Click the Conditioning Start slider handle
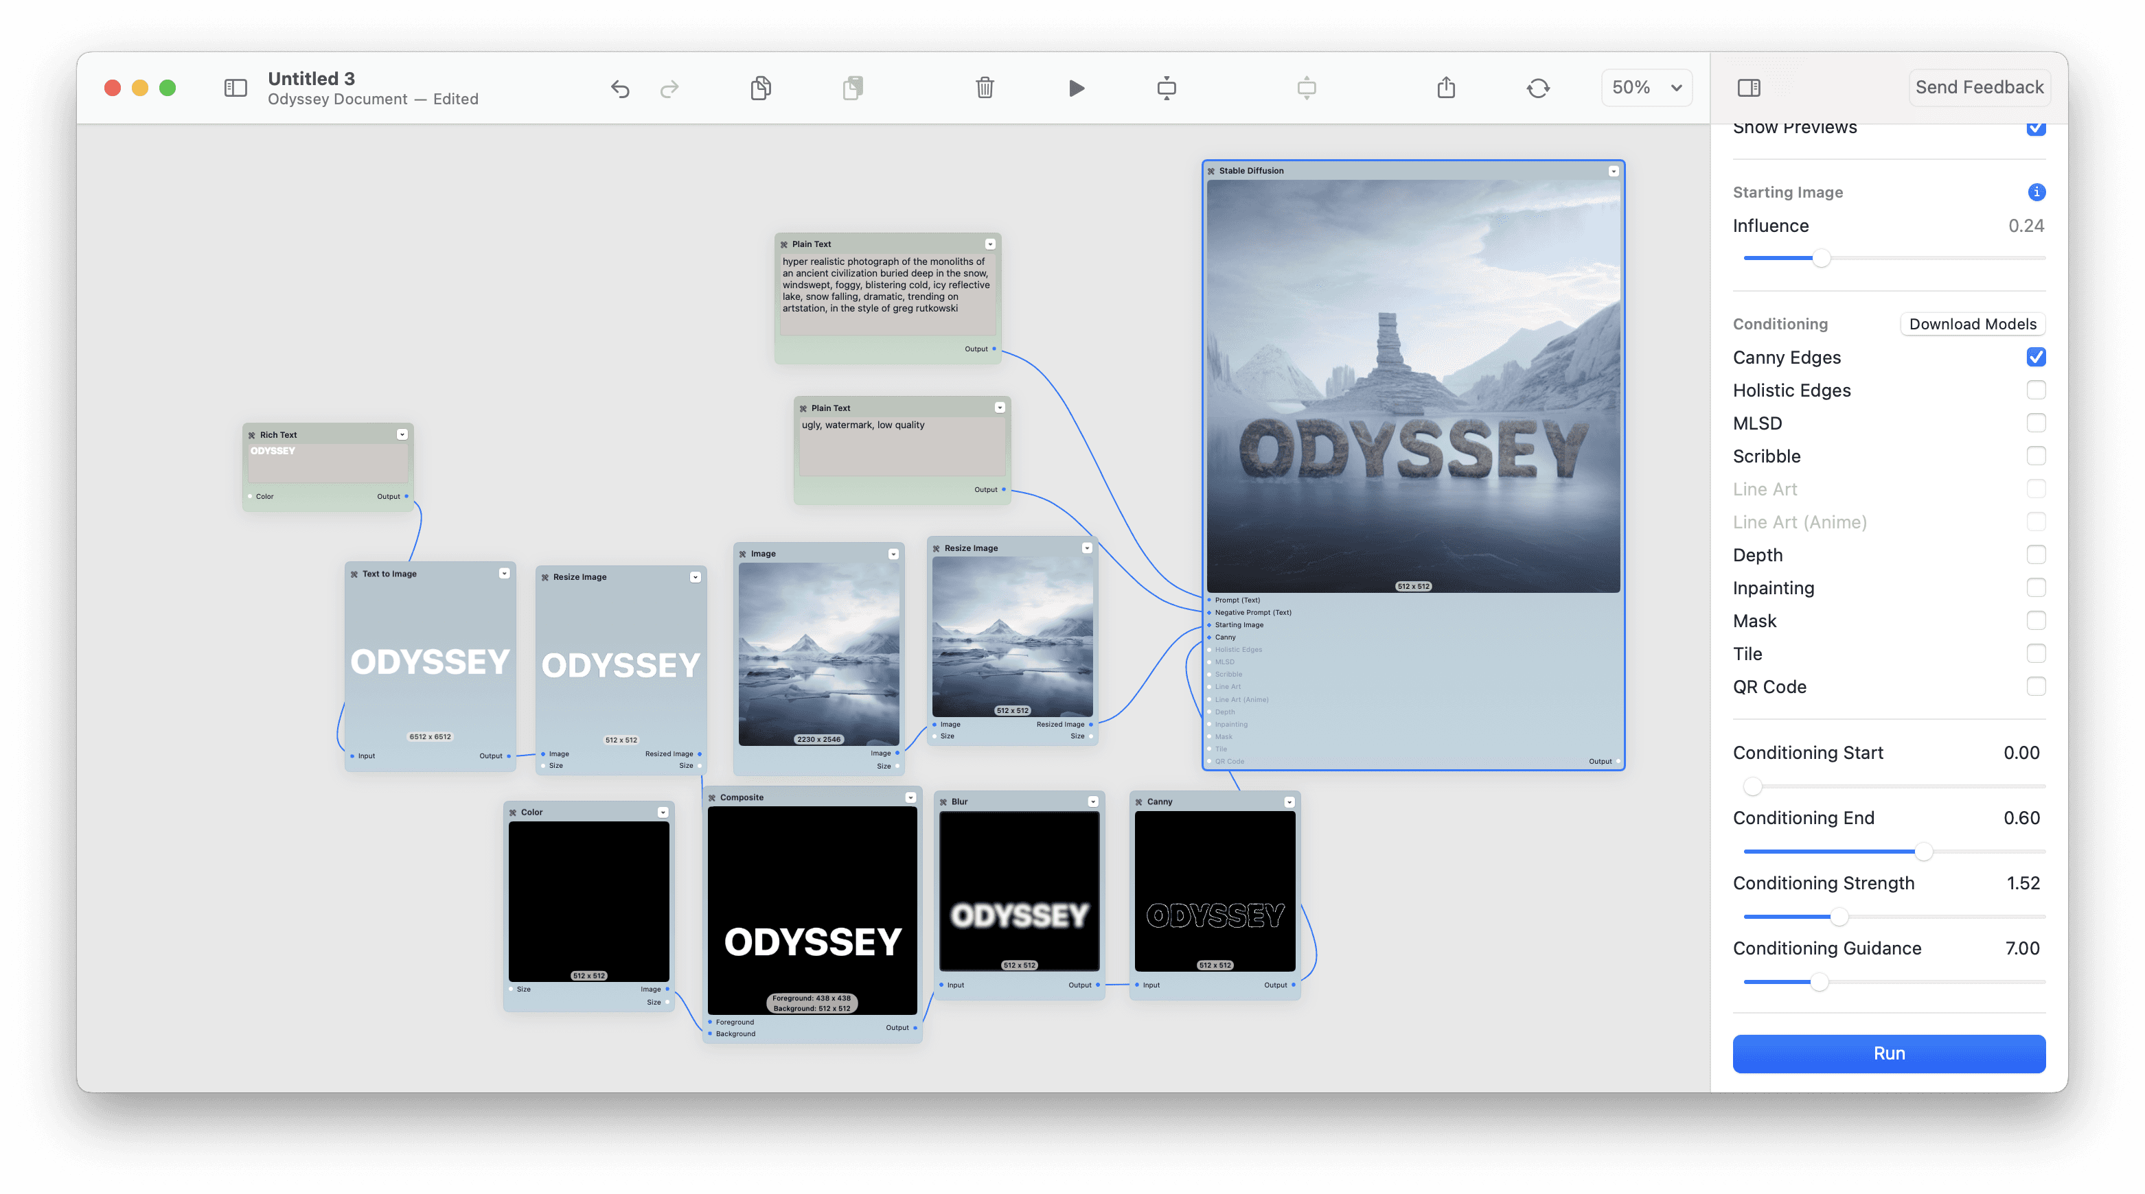The width and height of the screenshot is (2145, 1194). (1753, 786)
